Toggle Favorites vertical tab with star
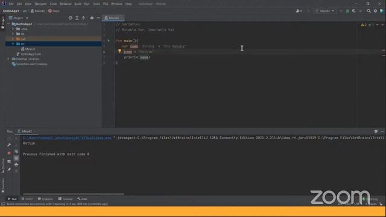The height and width of the screenshot is (217, 386). (x=2, y=186)
